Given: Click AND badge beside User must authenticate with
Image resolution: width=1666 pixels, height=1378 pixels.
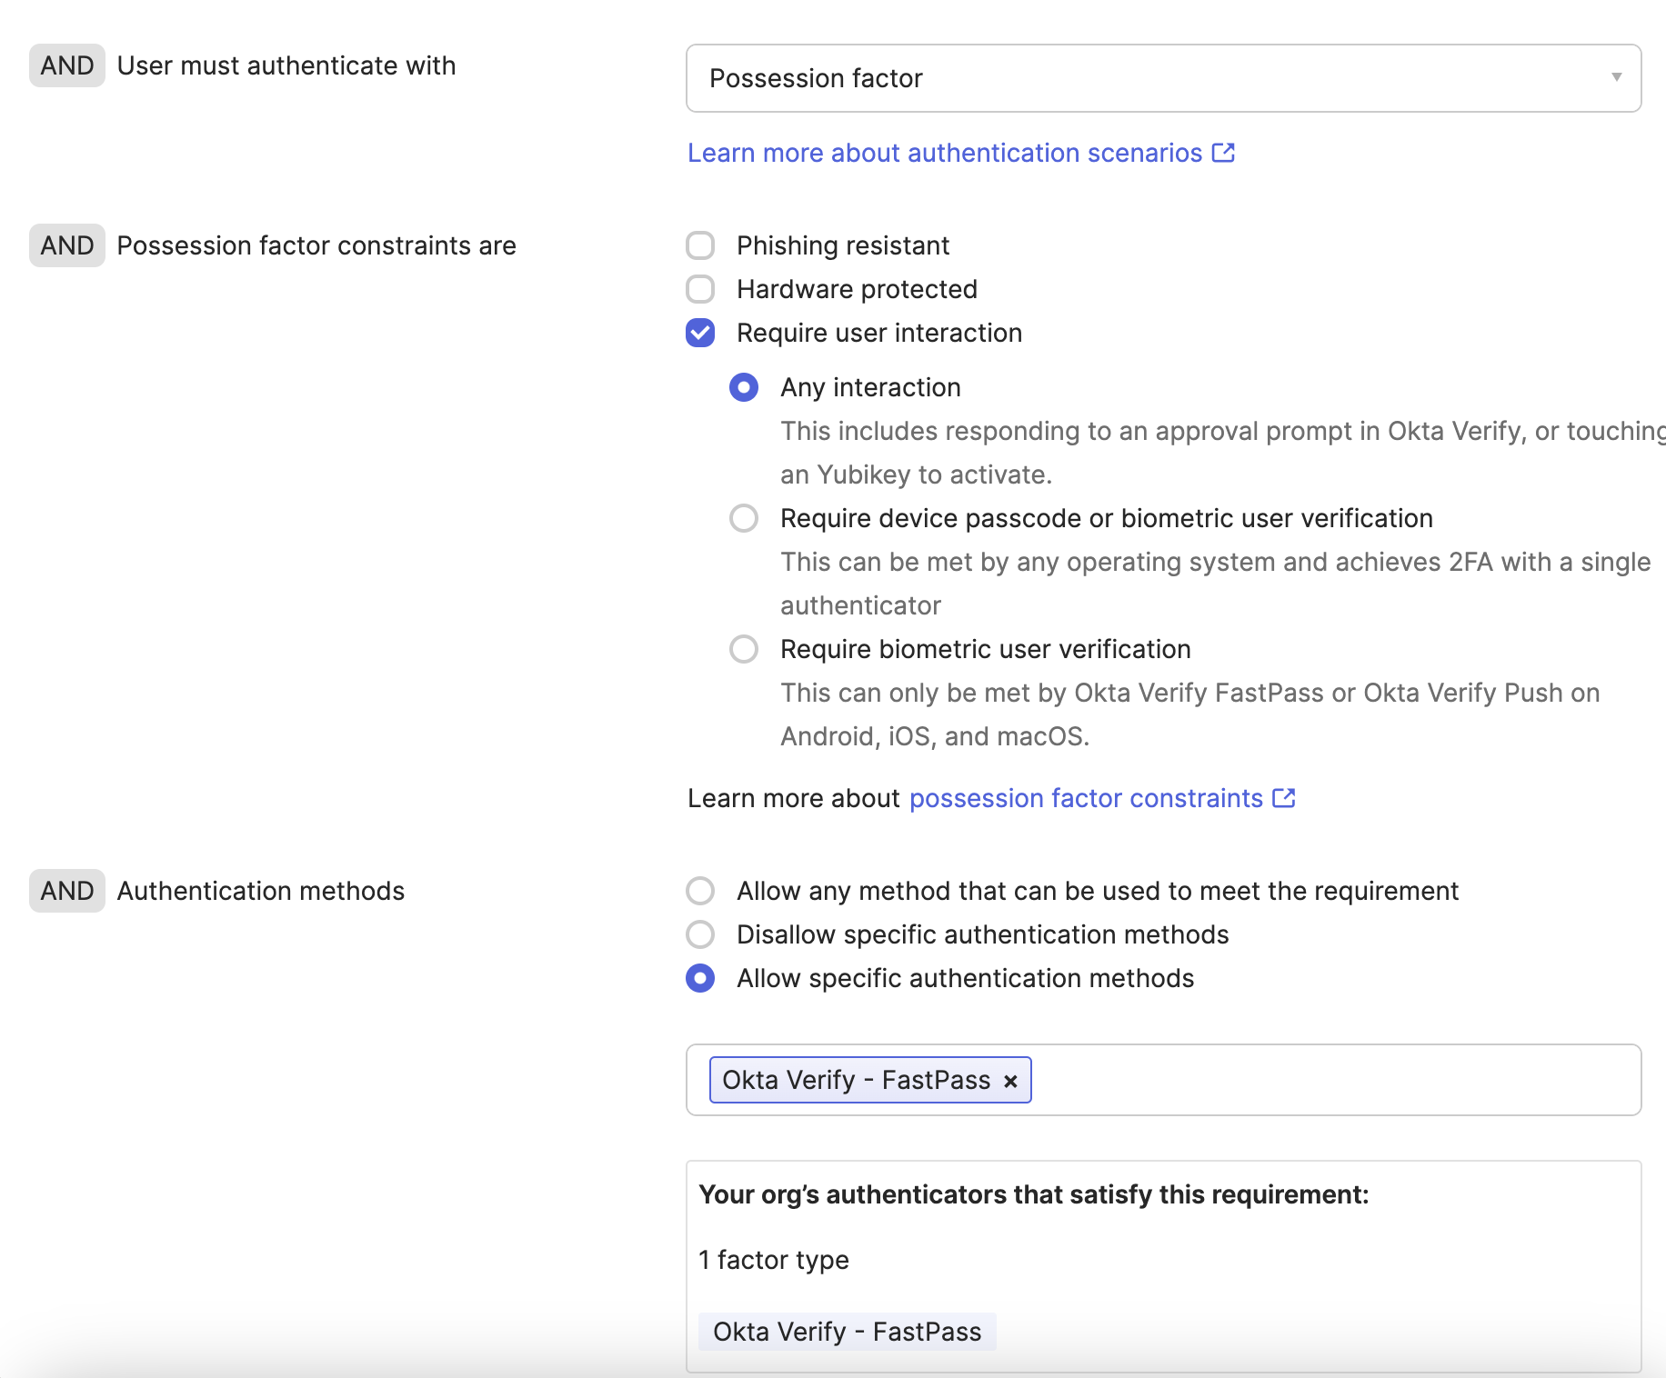Looking at the screenshot, I should [x=67, y=65].
